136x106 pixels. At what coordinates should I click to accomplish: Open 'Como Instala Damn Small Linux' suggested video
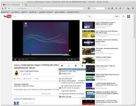[107, 75]
